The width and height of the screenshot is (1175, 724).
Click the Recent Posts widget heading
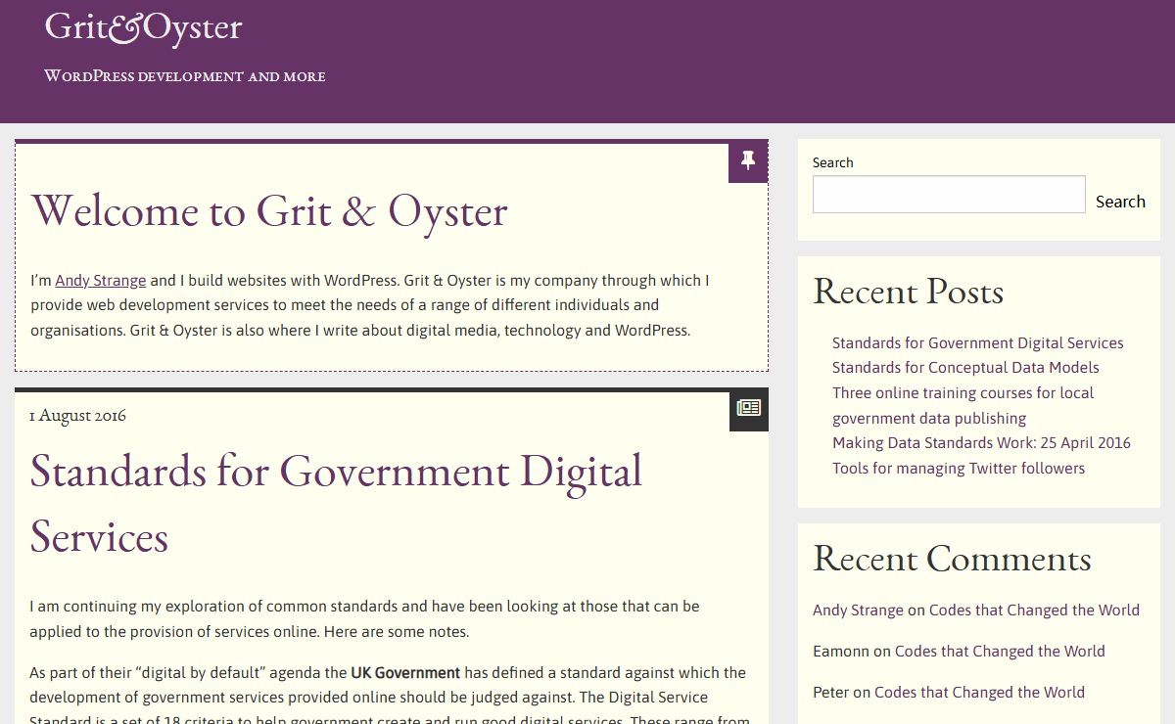coord(908,292)
